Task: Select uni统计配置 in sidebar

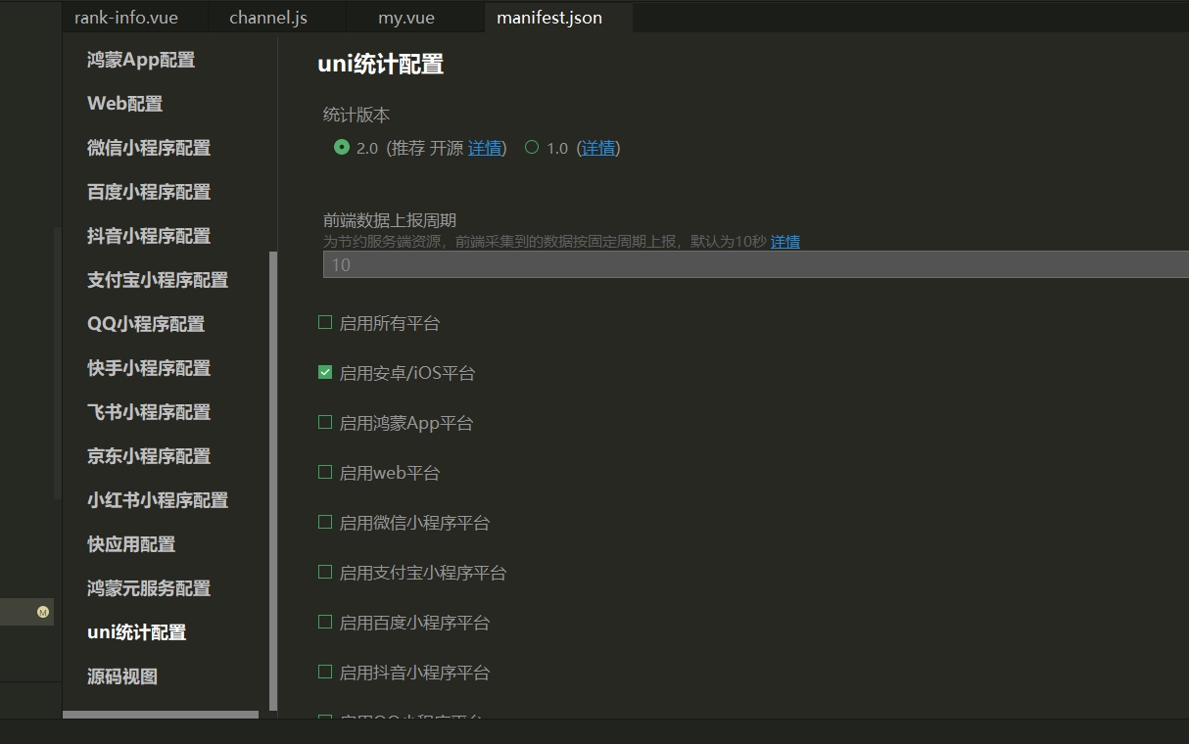Action: tap(137, 632)
